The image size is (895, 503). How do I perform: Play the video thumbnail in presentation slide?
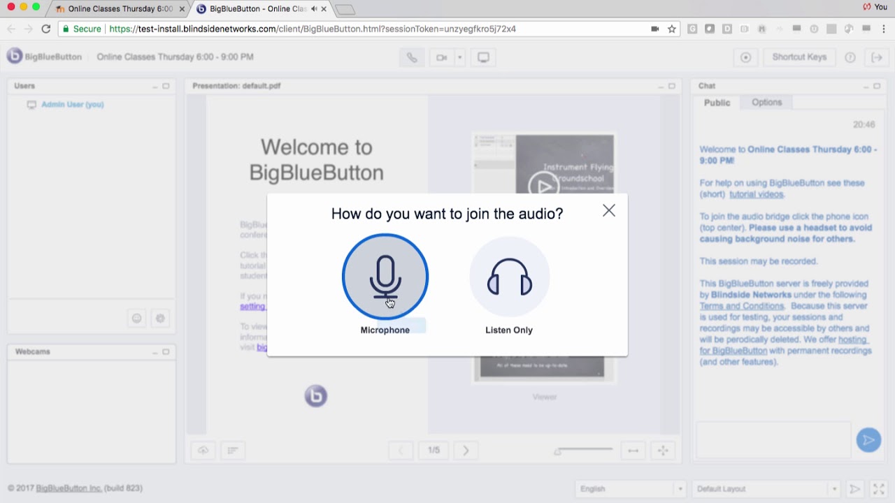543,186
